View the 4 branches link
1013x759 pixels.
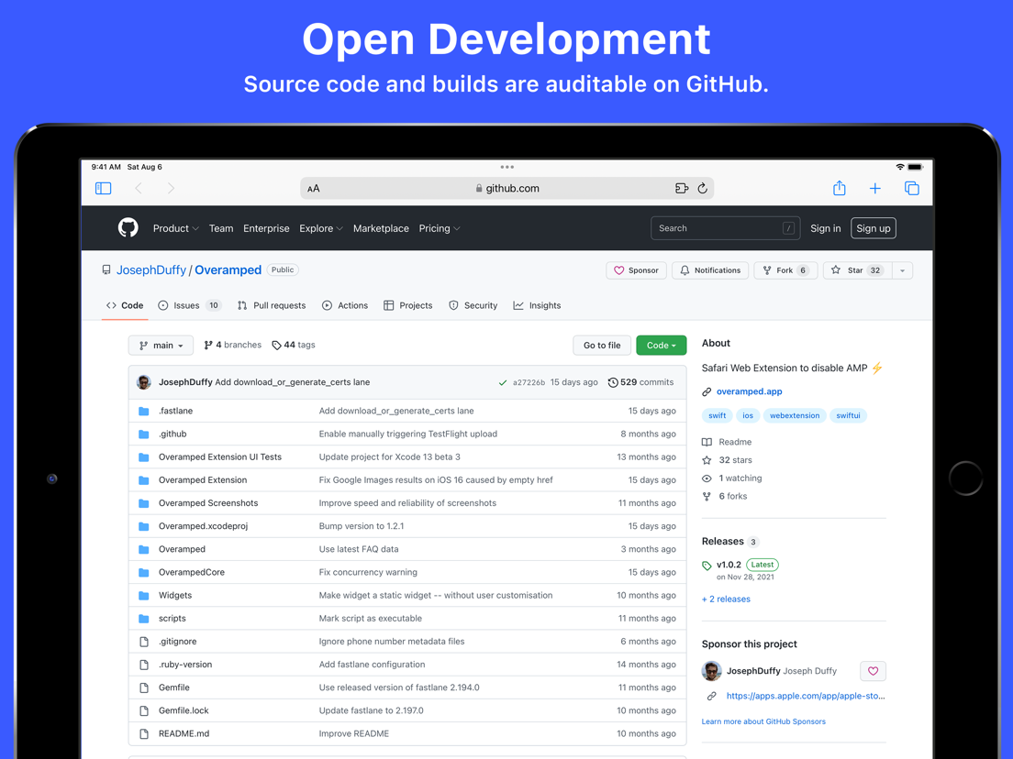232,345
